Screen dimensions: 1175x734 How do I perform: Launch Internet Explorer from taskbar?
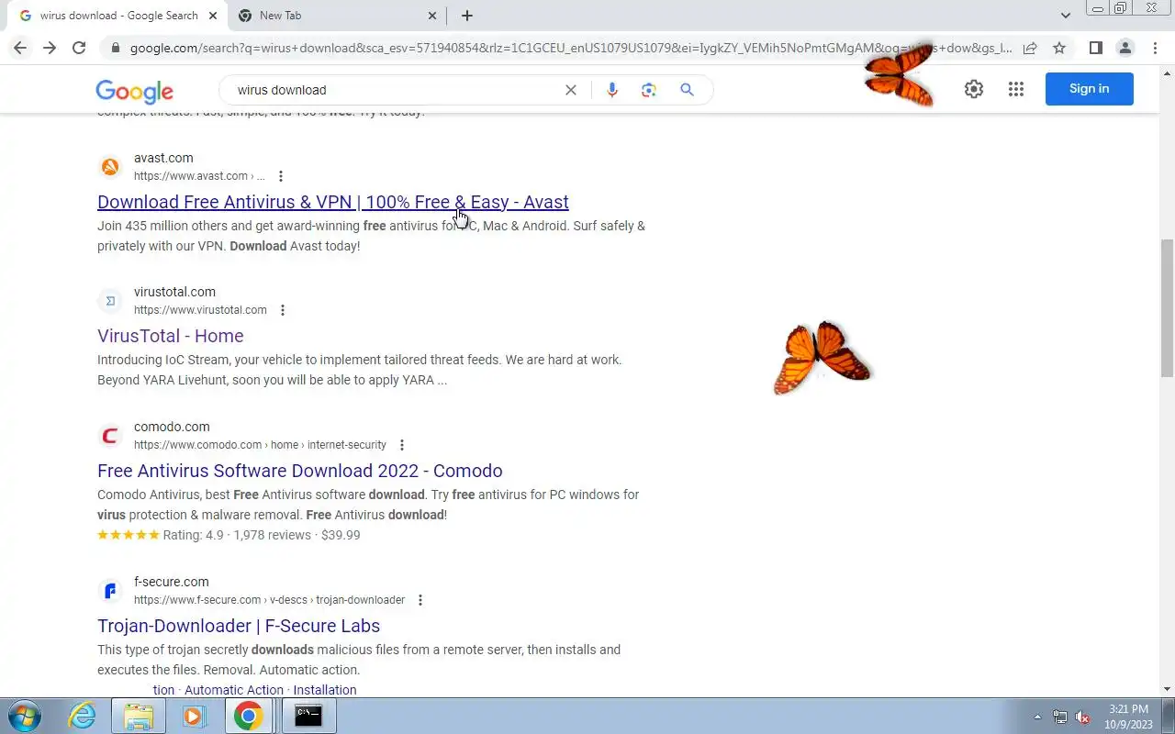coord(83,716)
